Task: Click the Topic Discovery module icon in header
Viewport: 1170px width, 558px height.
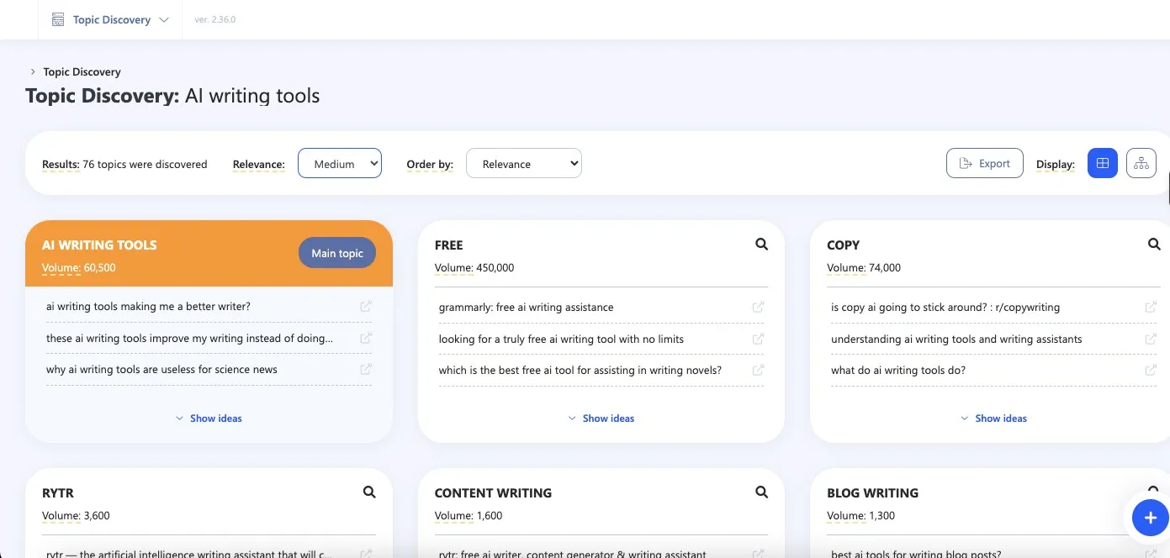Action: coord(58,19)
